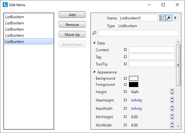185x133 pixels.
Task: Open the lightning bolt events view
Action: click(x=175, y=18)
